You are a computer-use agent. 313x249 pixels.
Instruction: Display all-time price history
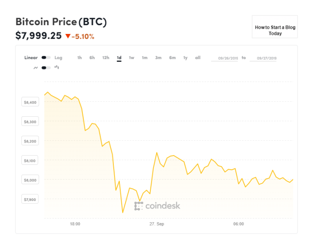click(197, 58)
